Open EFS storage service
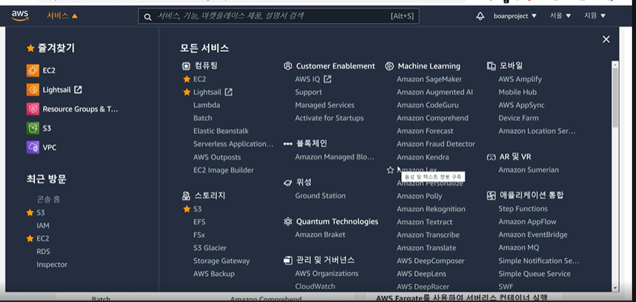 coord(199,222)
